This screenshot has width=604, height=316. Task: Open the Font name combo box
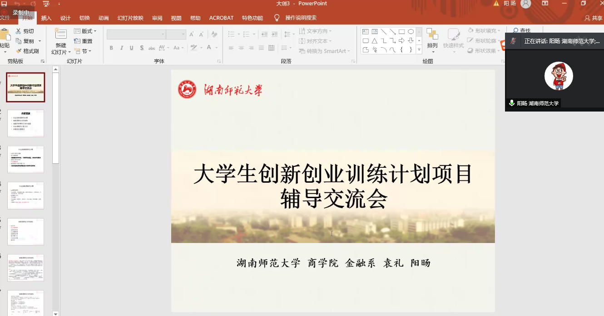tap(136, 34)
